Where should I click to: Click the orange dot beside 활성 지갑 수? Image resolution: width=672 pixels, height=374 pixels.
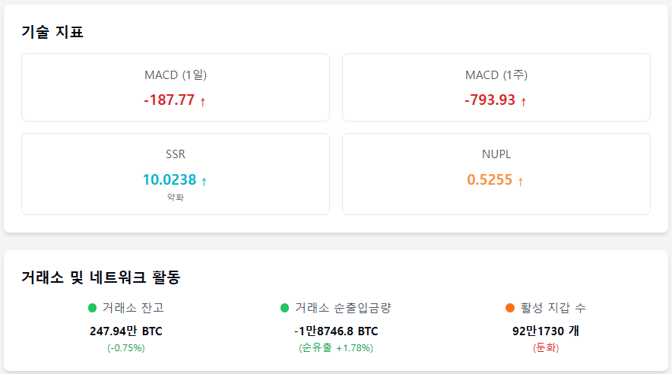(x=510, y=308)
